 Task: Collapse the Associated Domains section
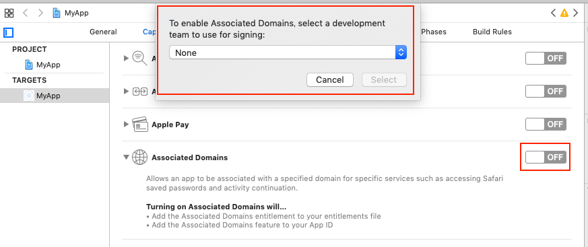(x=127, y=157)
